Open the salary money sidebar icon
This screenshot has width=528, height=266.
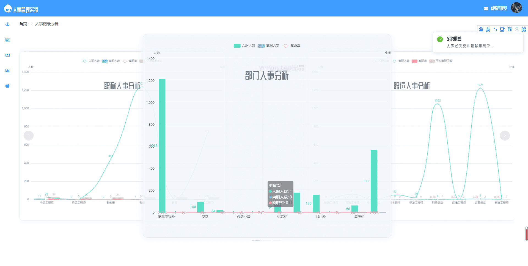(x=7, y=55)
